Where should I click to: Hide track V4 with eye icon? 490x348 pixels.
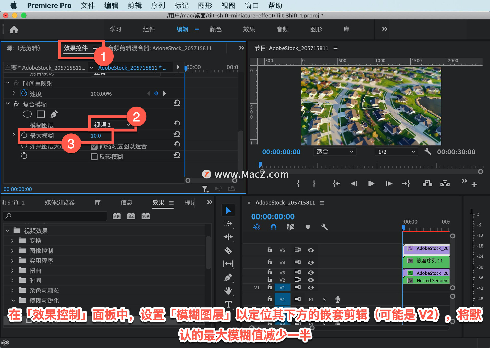311,262
